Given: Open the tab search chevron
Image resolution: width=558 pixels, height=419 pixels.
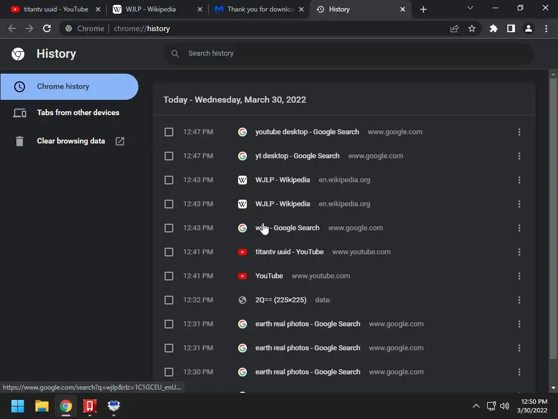Looking at the screenshot, I should click(470, 8).
